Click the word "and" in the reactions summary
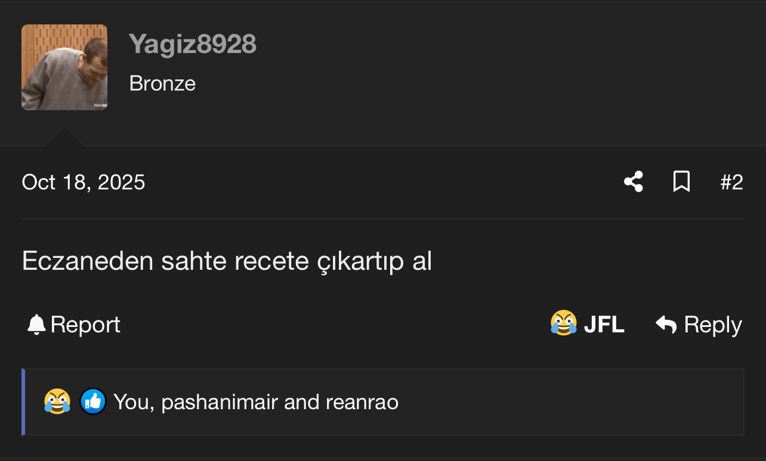The height and width of the screenshot is (461, 766). [x=302, y=402]
